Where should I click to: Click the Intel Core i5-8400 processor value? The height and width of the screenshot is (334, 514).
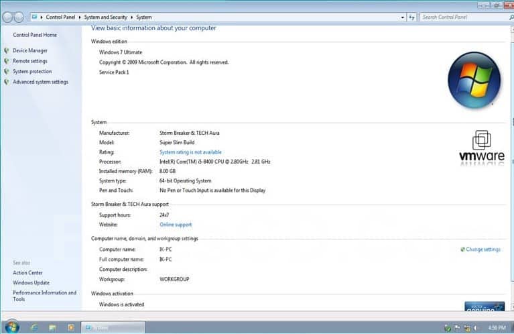coord(214,162)
